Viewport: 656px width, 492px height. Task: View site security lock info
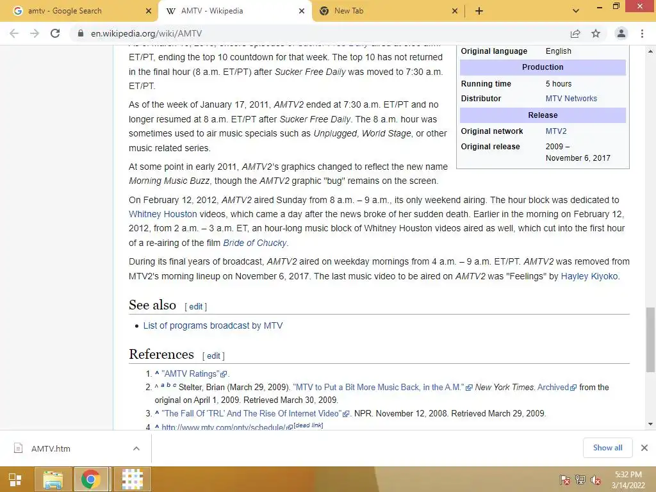tap(81, 33)
